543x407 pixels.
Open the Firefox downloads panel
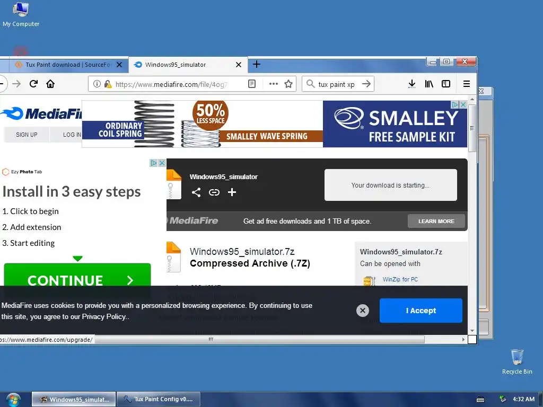pyautogui.click(x=411, y=84)
